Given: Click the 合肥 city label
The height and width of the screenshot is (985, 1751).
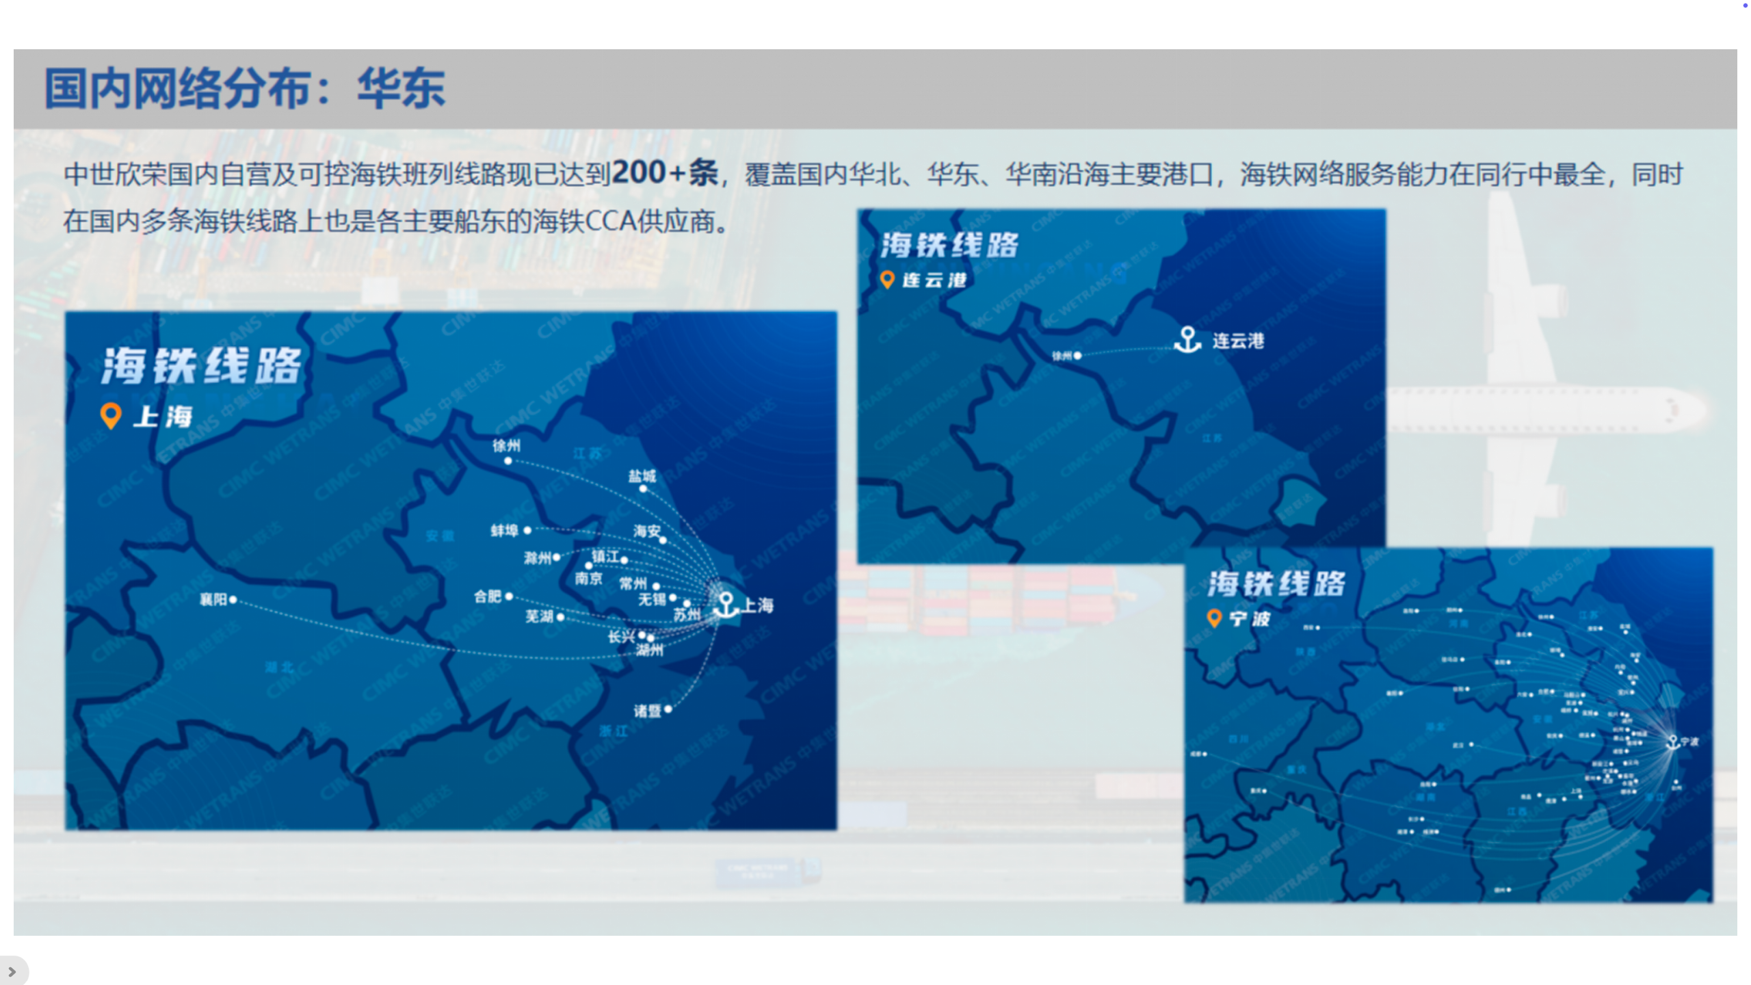Looking at the screenshot, I should [x=488, y=596].
